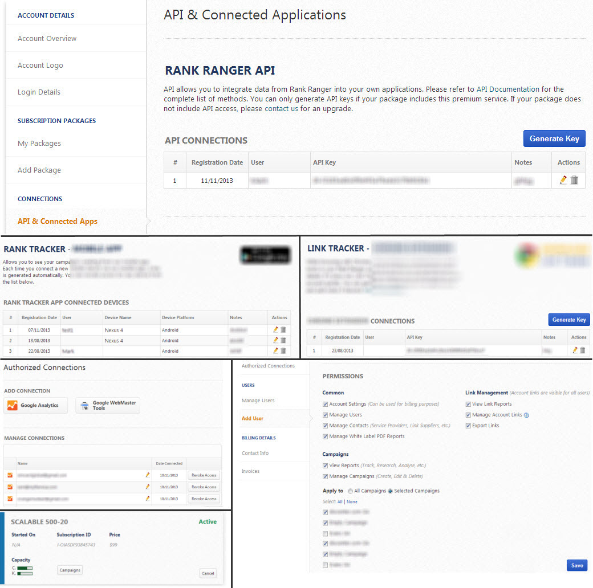The width and height of the screenshot is (593, 588).
Task: Click the trash icon in Link Tracker connections
Action: tap(582, 350)
